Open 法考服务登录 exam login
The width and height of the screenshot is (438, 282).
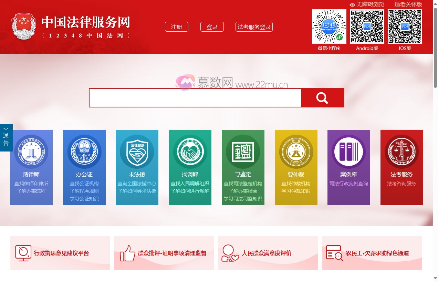[254, 27]
